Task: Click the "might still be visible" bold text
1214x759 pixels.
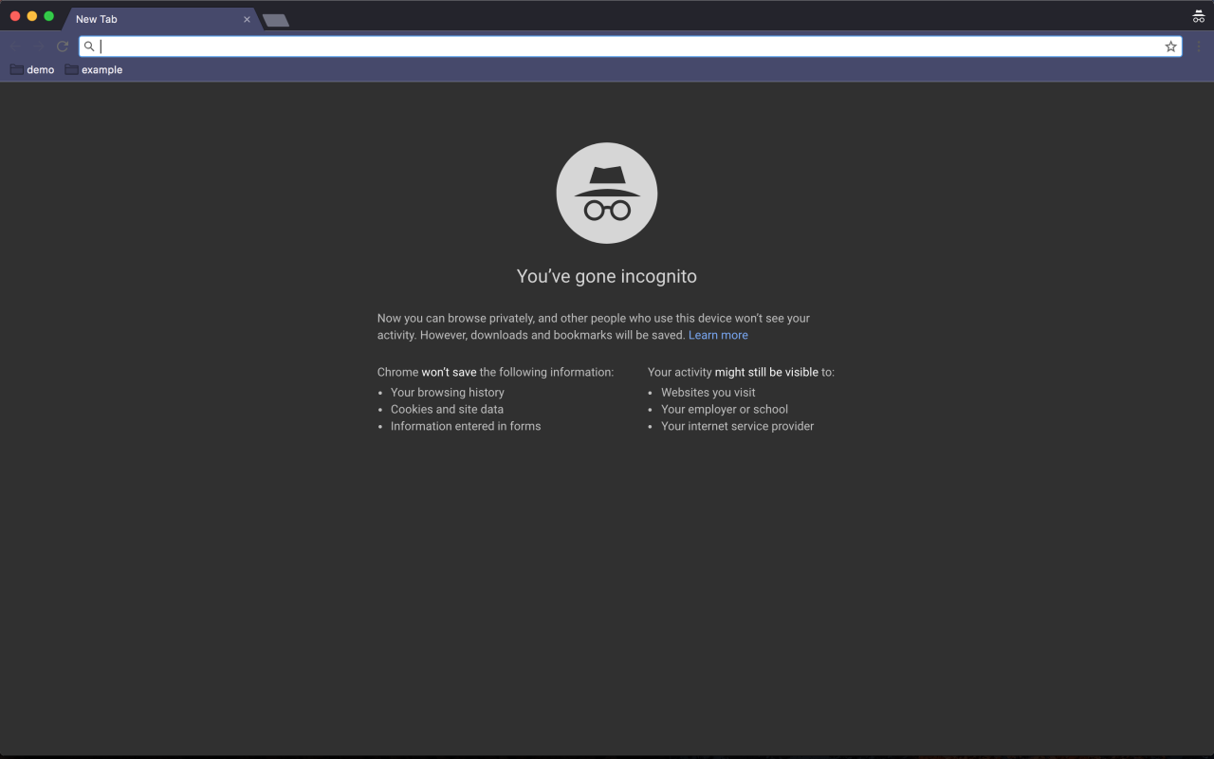Action: click(x=766, y=372)
